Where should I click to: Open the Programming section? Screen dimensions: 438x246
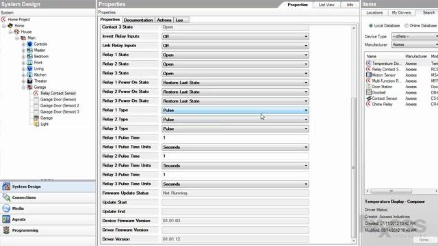click(48, 230)
